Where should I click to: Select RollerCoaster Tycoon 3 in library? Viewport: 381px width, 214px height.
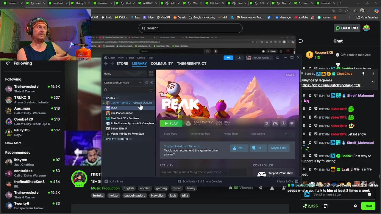tap(129, 123)
